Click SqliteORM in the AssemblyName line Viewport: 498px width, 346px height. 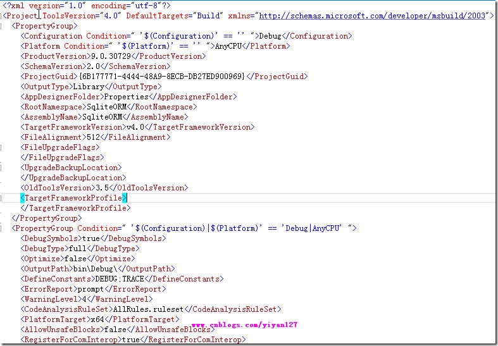click(x=102, y=117)
